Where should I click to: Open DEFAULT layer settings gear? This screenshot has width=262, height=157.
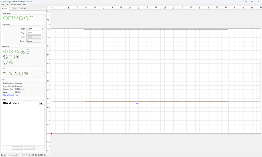click(x=41, y=103)
